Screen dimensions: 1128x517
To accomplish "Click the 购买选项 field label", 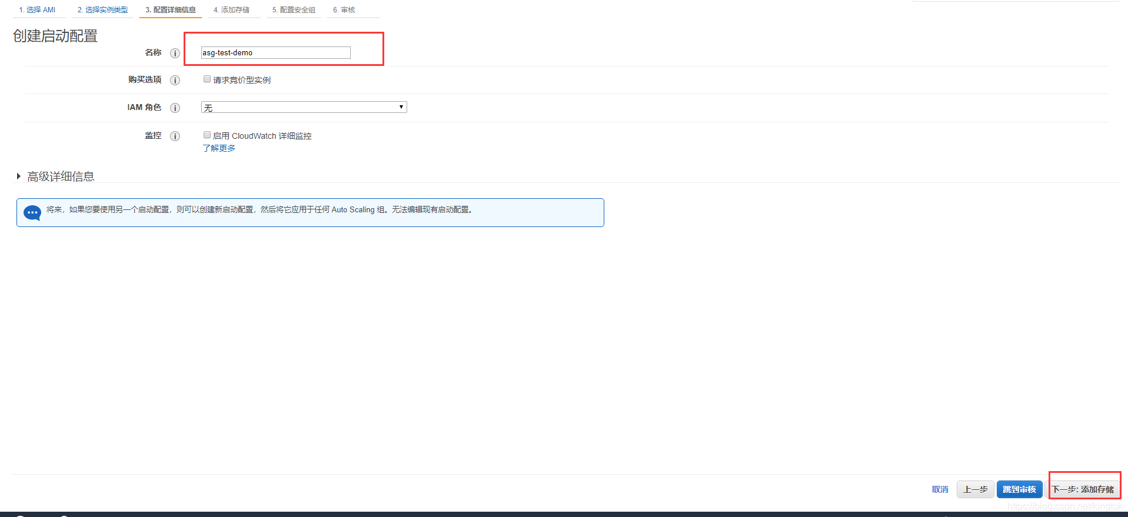I will 145,79.
